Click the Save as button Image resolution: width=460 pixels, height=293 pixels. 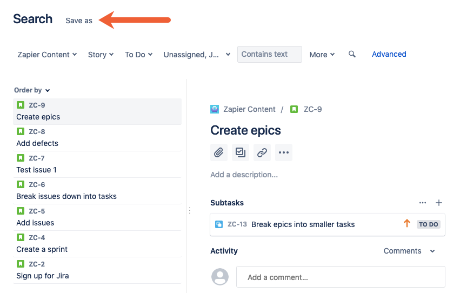coord(79,21)
